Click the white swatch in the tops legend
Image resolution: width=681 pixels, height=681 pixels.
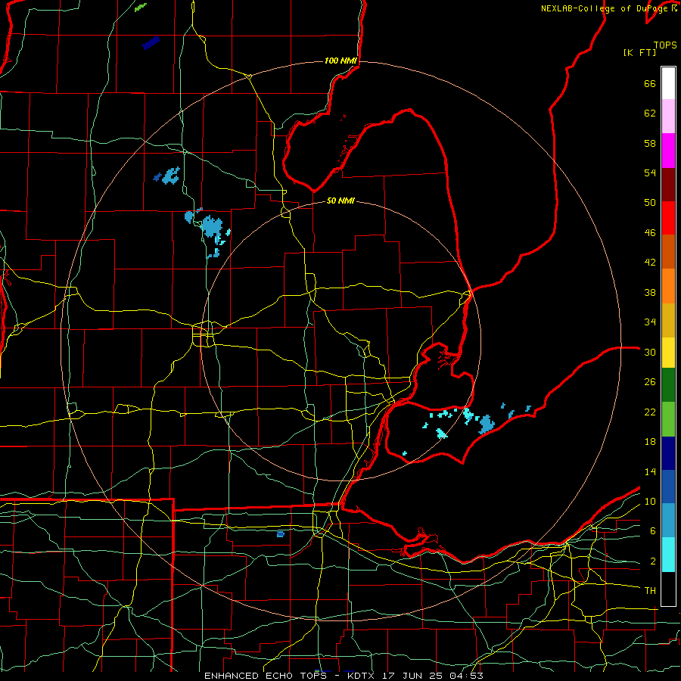[668, 83]
